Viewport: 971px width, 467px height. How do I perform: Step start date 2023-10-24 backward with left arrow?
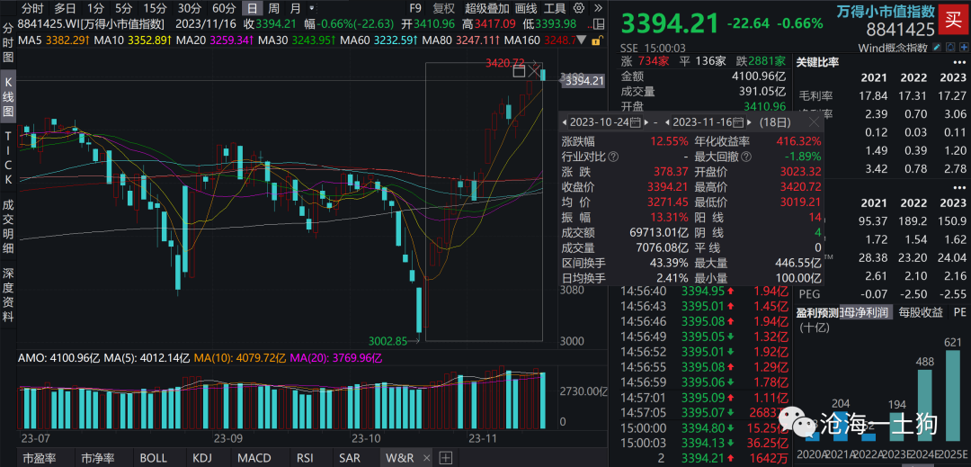coord(565,122)
